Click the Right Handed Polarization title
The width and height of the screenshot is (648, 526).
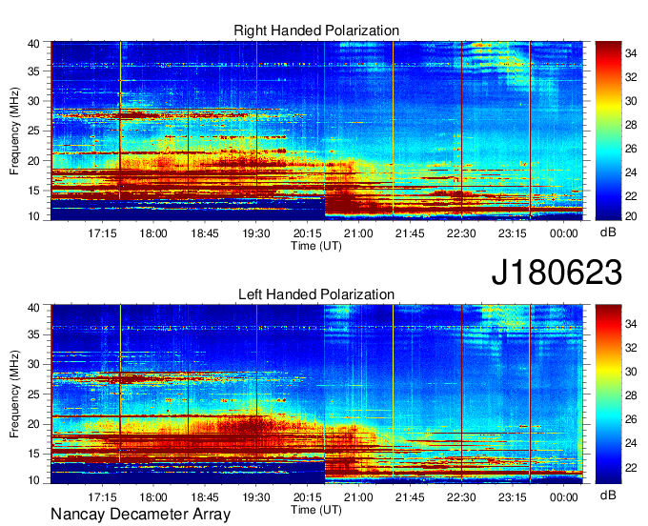coord(316,30)
